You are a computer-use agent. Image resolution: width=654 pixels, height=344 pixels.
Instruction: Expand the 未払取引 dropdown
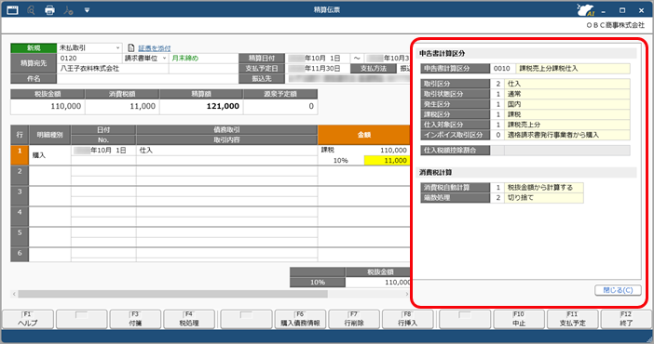pos(117,48)
